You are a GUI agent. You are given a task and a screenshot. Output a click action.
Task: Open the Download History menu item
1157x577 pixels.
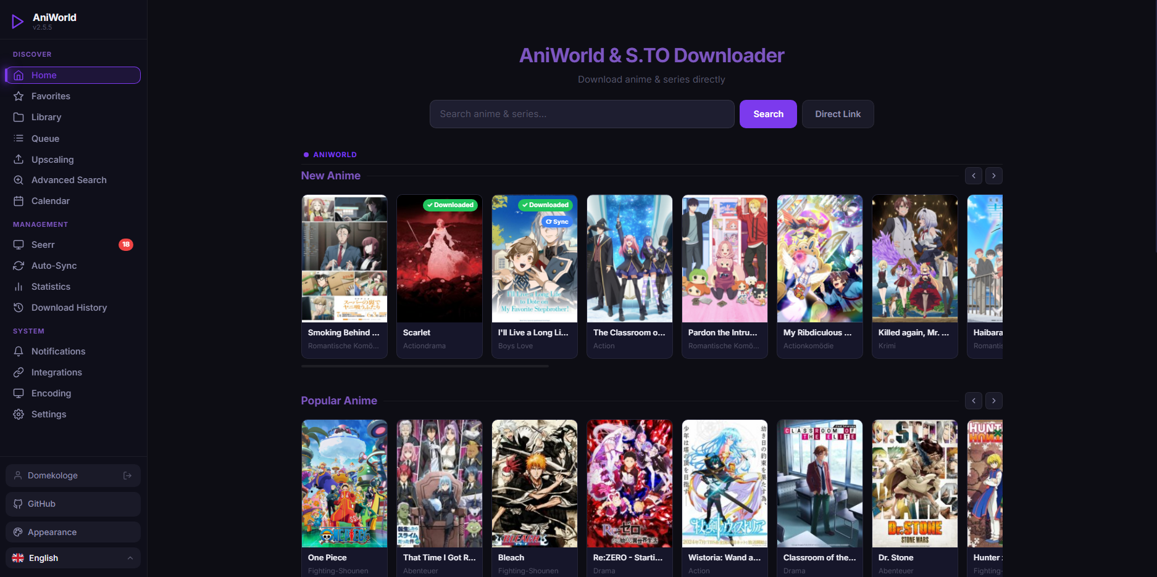(x=73, y=308)
